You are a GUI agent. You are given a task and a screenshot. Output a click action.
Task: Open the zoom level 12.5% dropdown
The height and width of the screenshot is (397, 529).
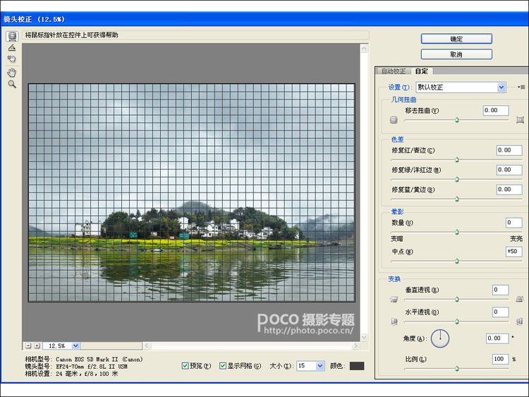[x=75, y=346]
